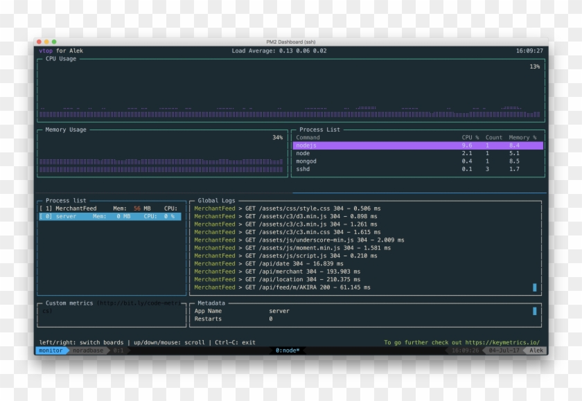This screenshot has height=401, width=582.
Task: Select the mongod process entry
Action: click(x=416, y=161)
